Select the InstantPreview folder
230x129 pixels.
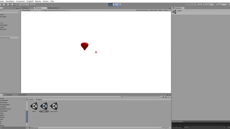click(6, 109)
